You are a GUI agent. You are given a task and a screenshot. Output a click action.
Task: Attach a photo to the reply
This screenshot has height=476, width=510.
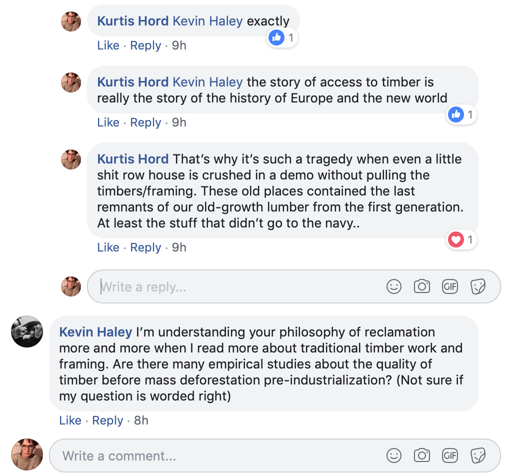coord(422,286)
